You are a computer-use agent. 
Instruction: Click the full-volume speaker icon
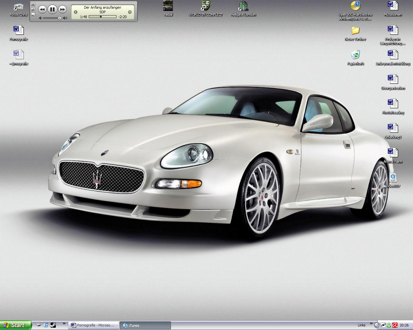pyautogui.click(x=65, y=18)
